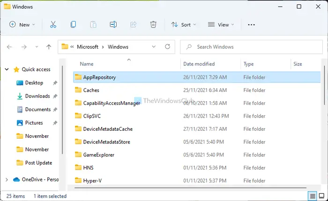
Task: Collapse the Quick access tree
Action: (x=7, y=69)
